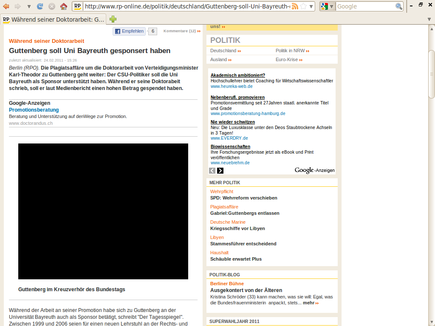Open 'SPD: Wehrreform verschieben' article

[243, 198]
